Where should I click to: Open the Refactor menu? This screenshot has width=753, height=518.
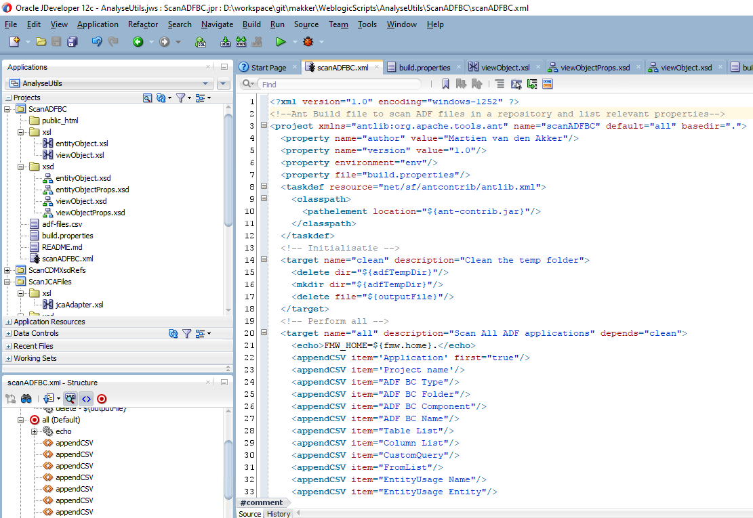click(143, 24)
